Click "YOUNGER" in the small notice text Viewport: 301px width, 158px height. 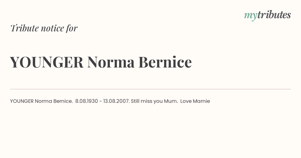click(x=22, y=101)
